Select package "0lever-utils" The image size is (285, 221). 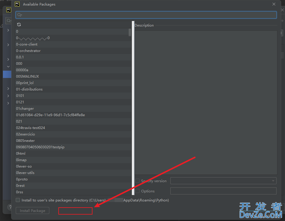pos(73,173)
